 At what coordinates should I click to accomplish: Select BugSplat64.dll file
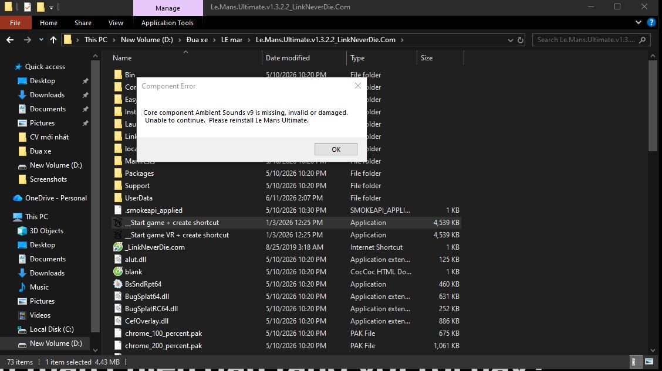click(147, 297)
